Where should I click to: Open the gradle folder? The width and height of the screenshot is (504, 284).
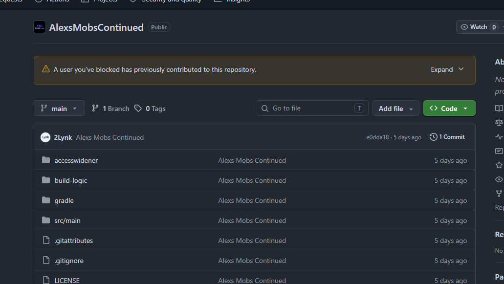[x=65, y=200]
